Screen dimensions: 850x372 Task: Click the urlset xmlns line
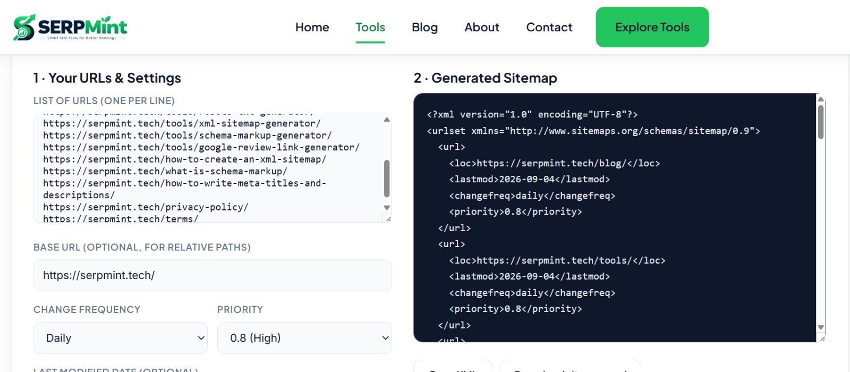pyautogui.click(x=593, y=131)
